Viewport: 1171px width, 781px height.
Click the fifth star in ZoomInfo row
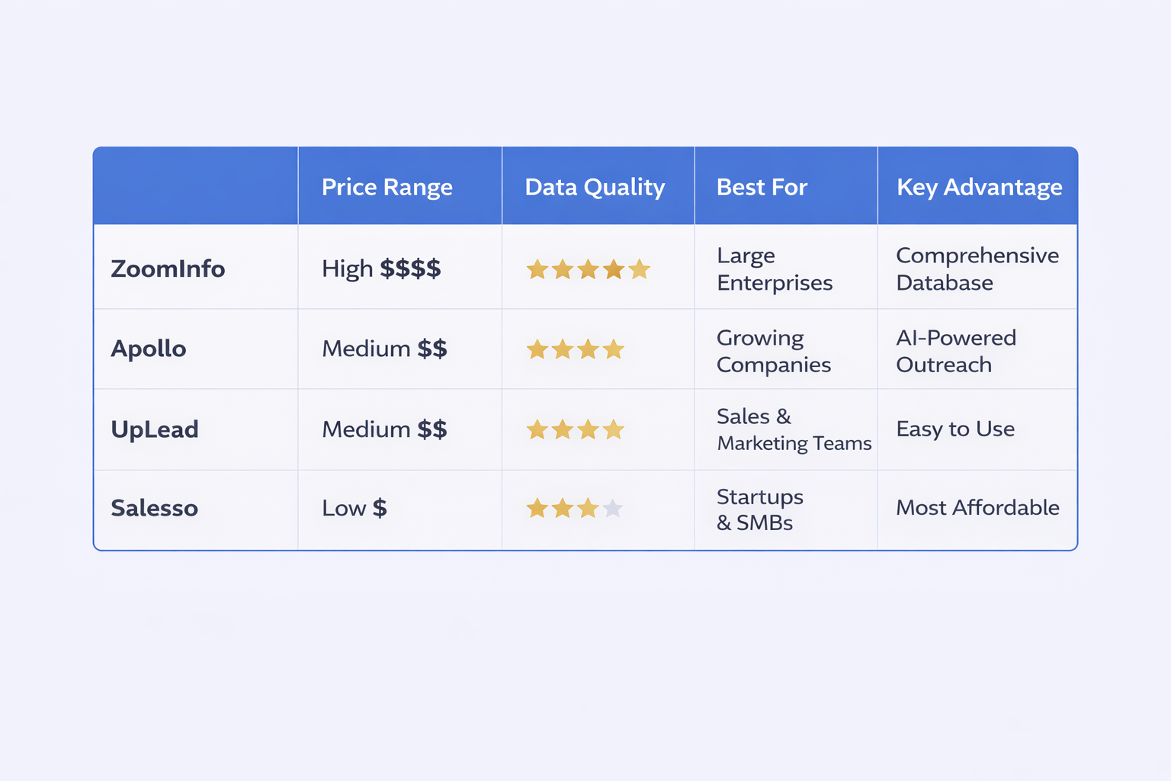click(640, 269)
